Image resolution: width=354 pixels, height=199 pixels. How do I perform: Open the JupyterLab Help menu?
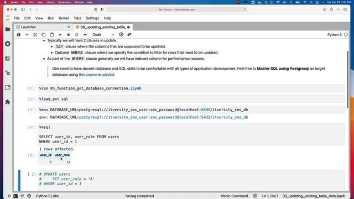(x=107, y=18)
